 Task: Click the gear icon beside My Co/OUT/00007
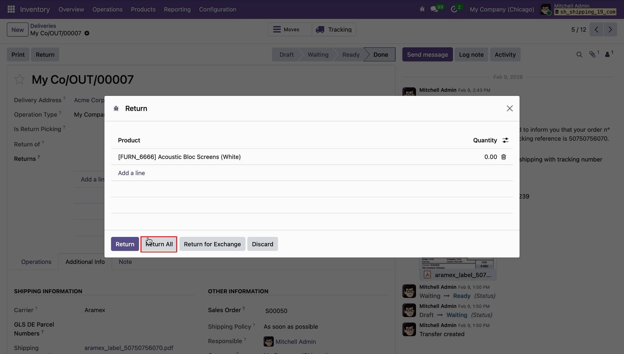(87, 33)
